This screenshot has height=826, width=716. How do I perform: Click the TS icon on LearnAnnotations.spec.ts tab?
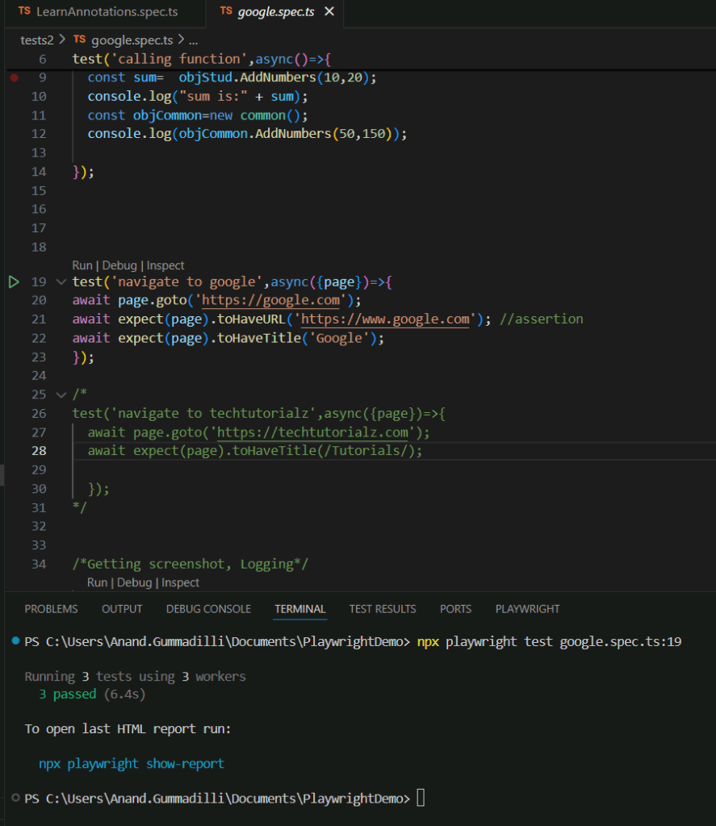pyautogui.click(x=23, y=13)
